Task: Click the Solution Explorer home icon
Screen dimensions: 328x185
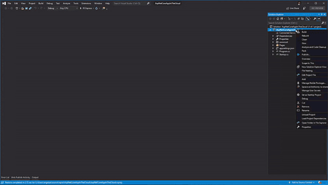Action: [x=278, y=19]
